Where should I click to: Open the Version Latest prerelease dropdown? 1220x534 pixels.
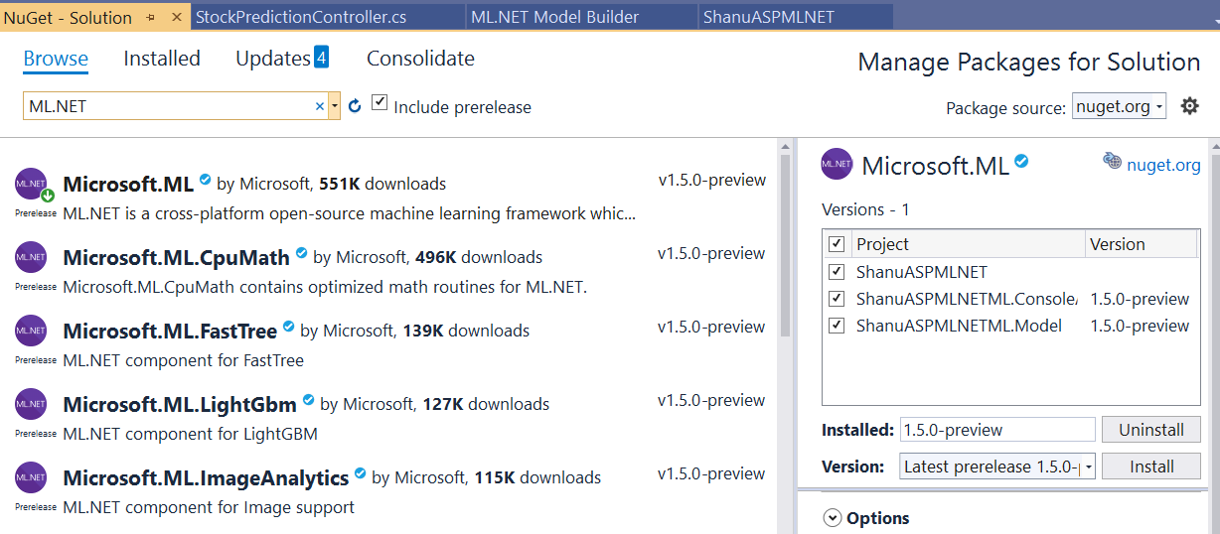997,467
